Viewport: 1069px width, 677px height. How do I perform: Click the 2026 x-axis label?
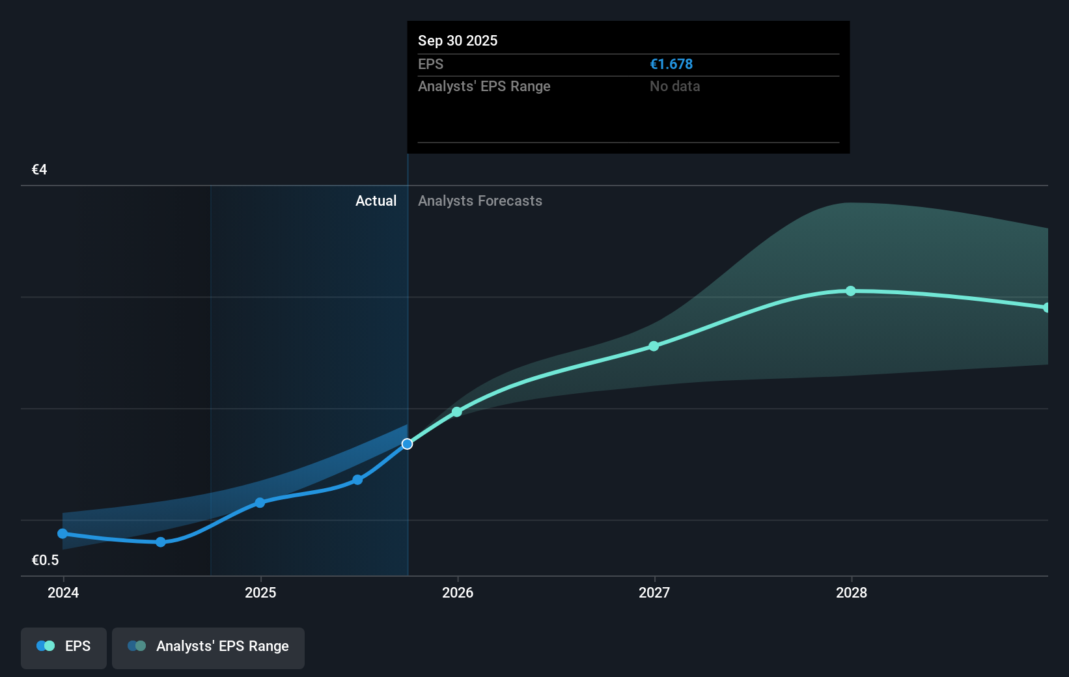[458, 592]
